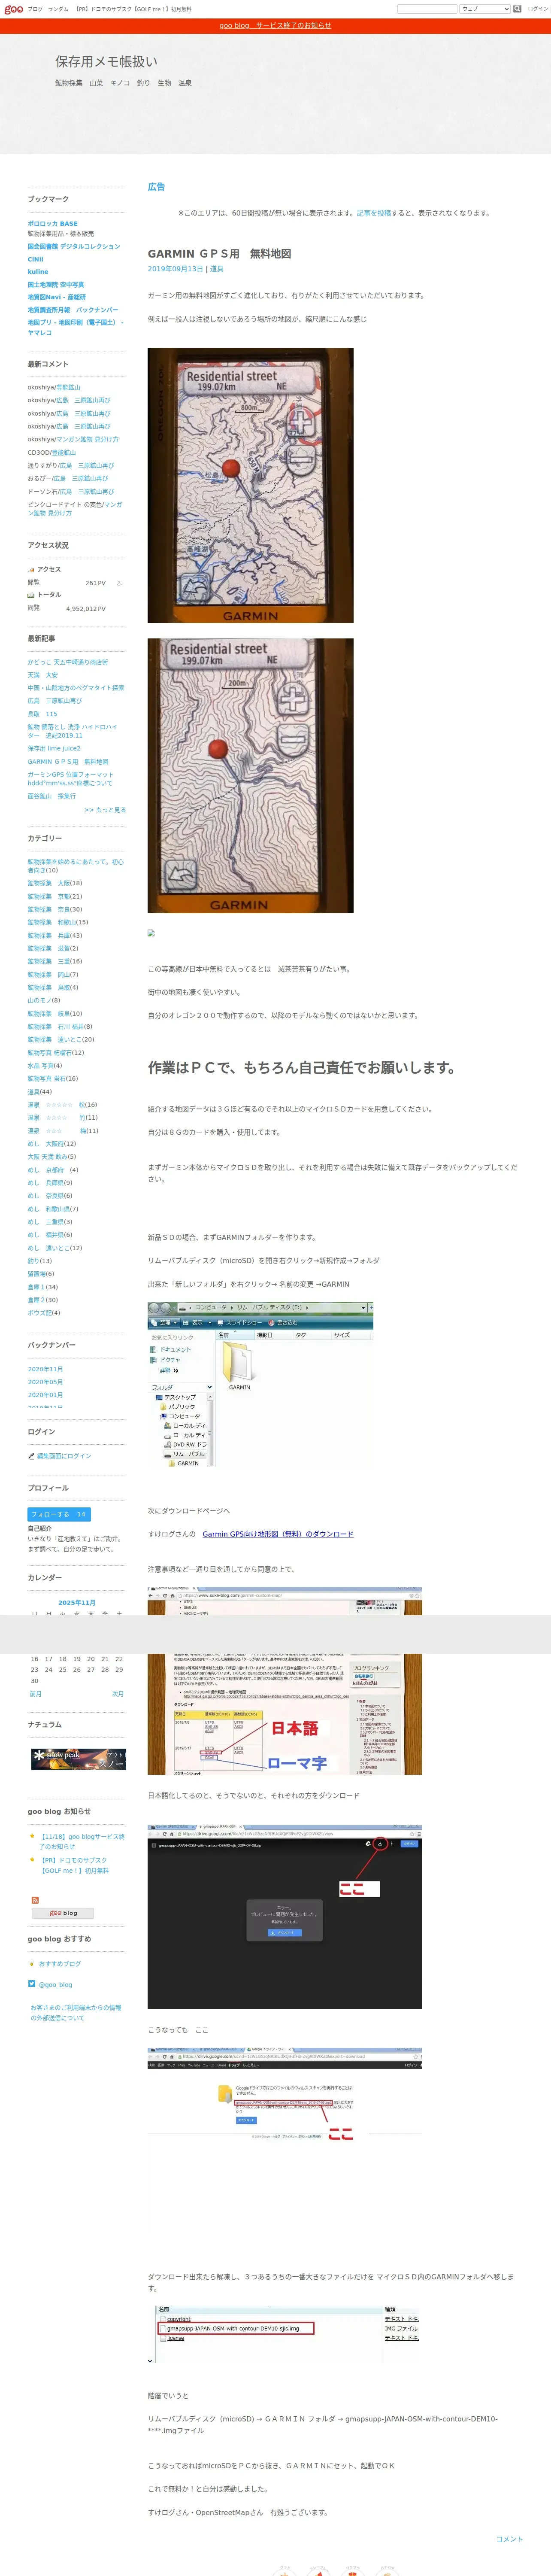551x2576 pixels.
Task: Click the フォローする 14 button
Action: tap(59, 1514)
